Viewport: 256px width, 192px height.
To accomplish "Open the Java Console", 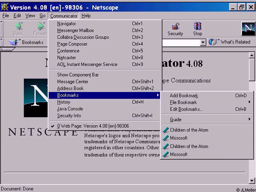I will [x=104, y=109].
